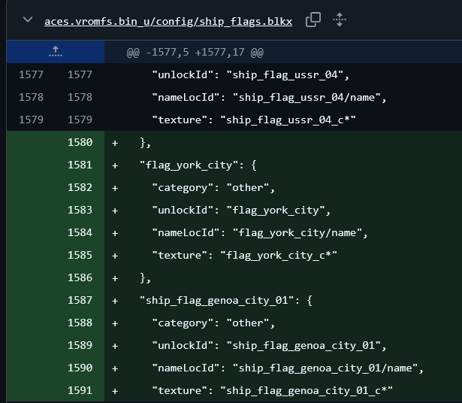Select added line number 1584
The width and height of the screenshot is (462, 403).
pos(80,232)
